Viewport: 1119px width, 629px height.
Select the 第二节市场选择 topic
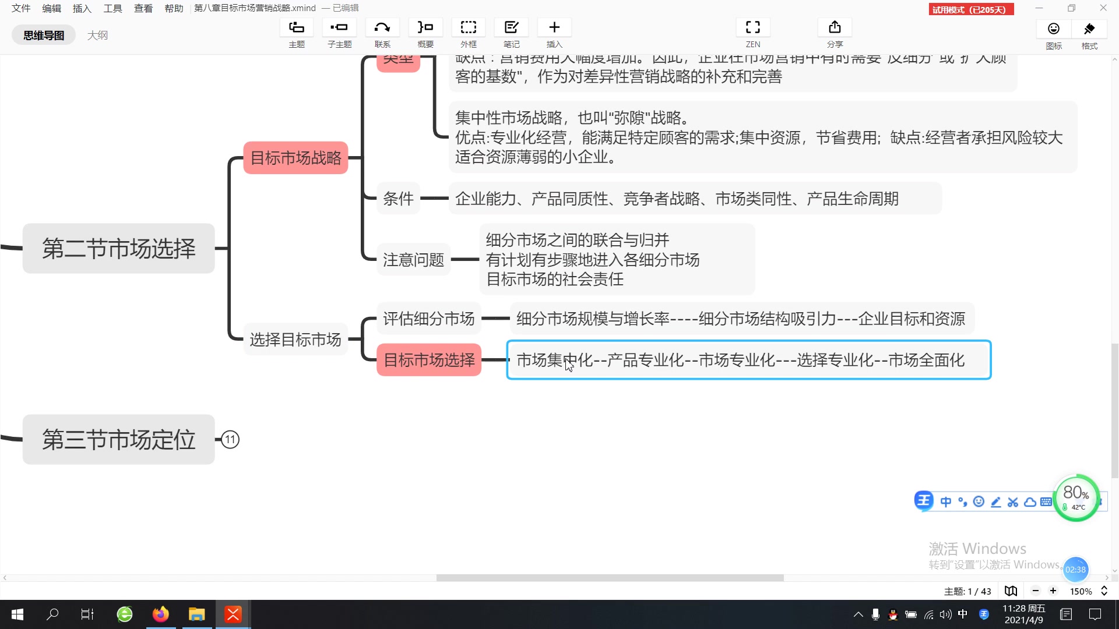[x=119, y=249]
